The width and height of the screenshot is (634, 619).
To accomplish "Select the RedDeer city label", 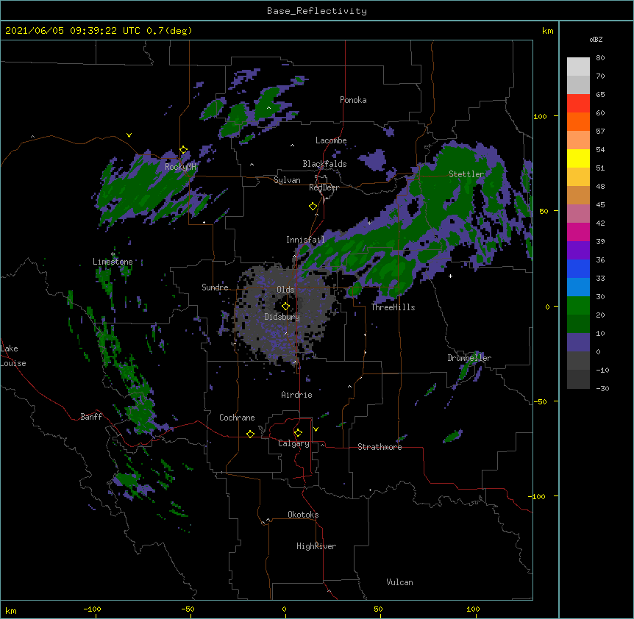I will point(324,187).
